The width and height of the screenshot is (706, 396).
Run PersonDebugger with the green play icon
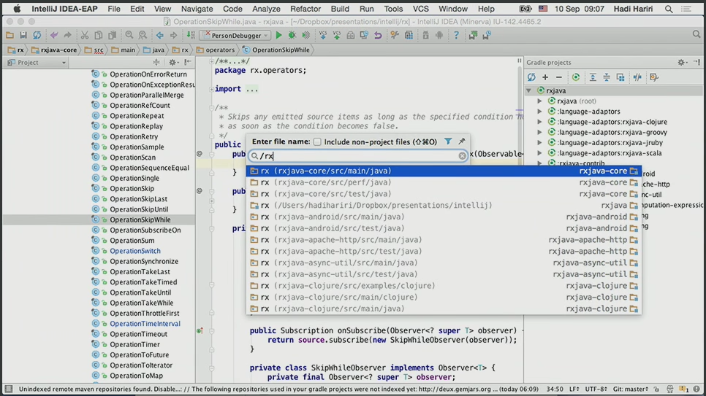coord(278,35)
